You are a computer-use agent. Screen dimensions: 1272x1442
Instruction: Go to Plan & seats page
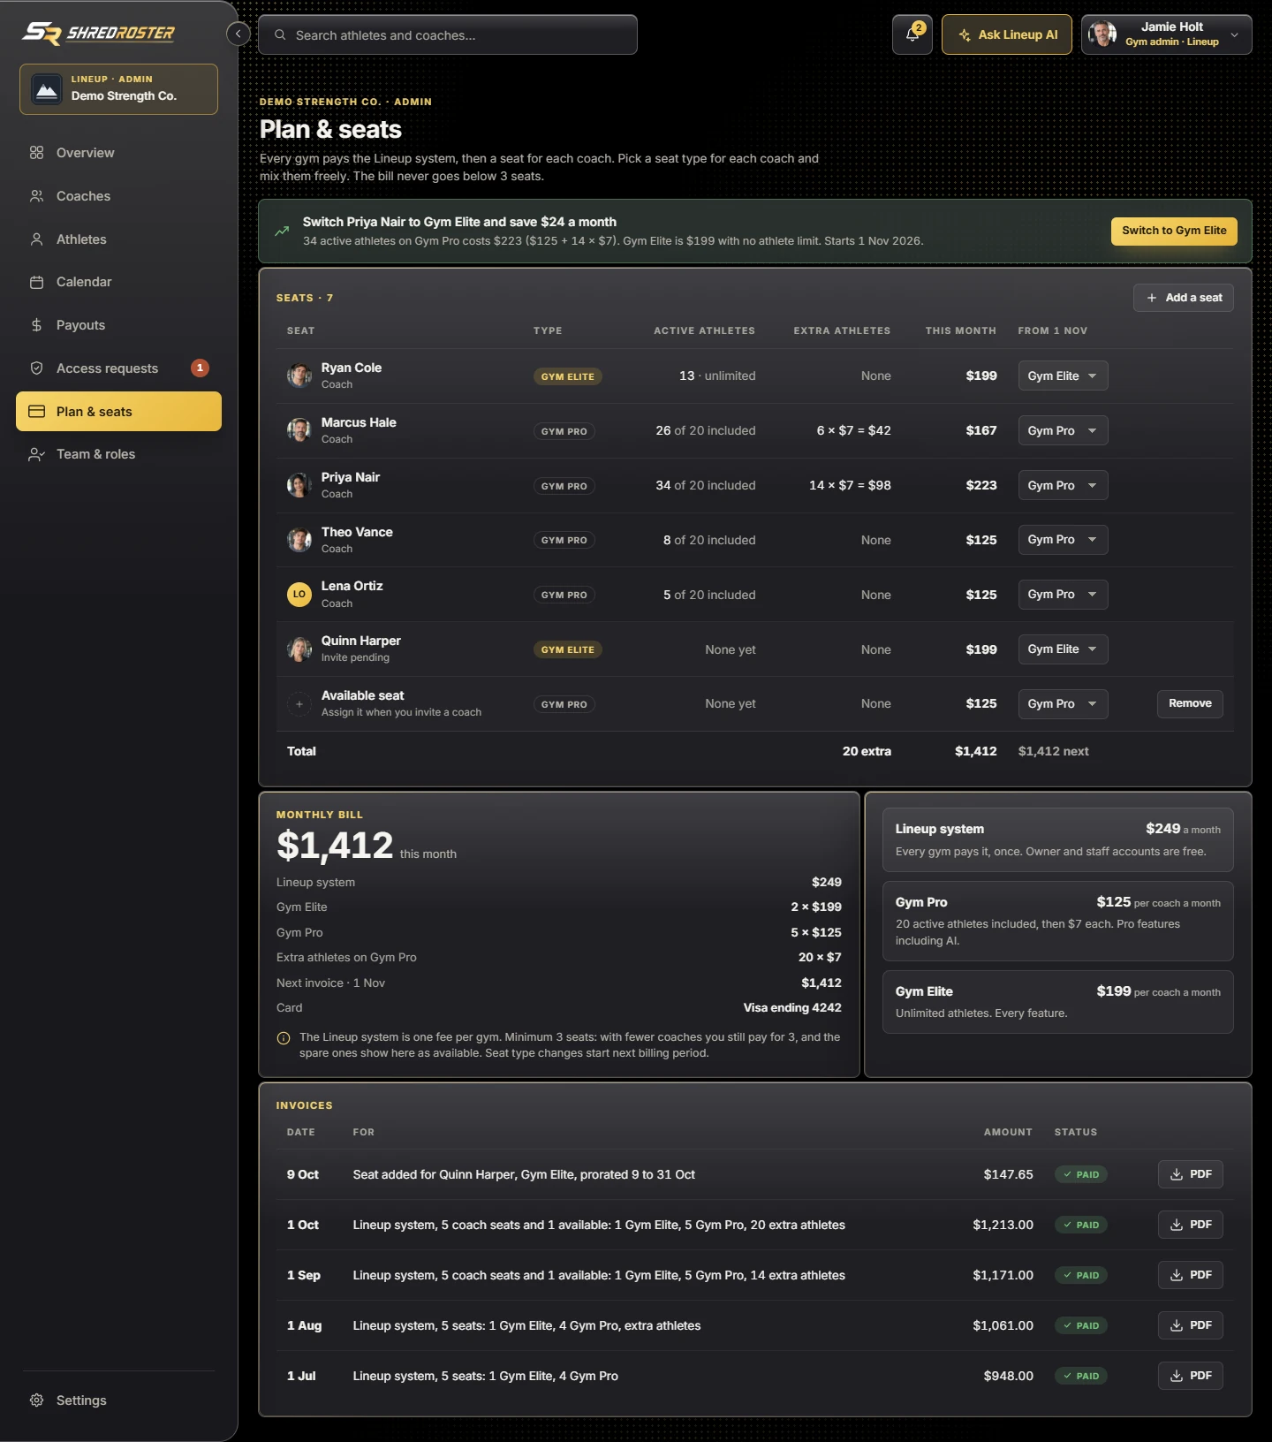click(x=118, y=412)
